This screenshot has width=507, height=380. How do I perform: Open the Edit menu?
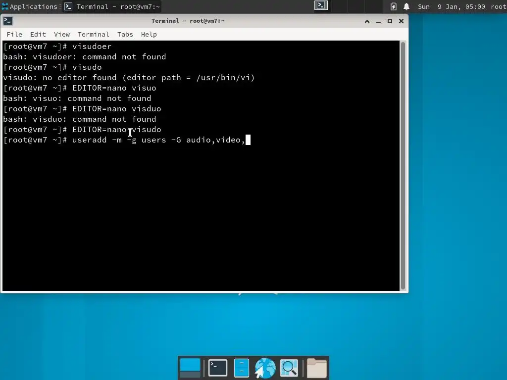38,34
